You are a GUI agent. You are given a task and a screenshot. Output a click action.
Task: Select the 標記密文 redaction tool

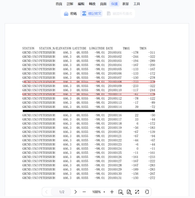tap(91, 13)
